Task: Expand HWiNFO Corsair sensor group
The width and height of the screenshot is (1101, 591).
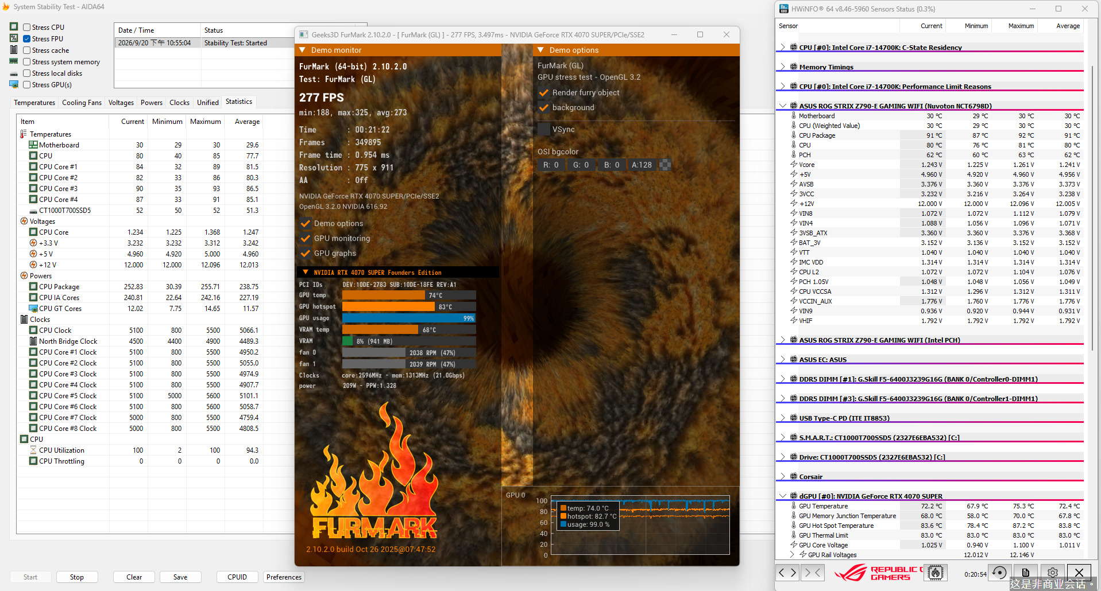Action: [x=782, y=476]
